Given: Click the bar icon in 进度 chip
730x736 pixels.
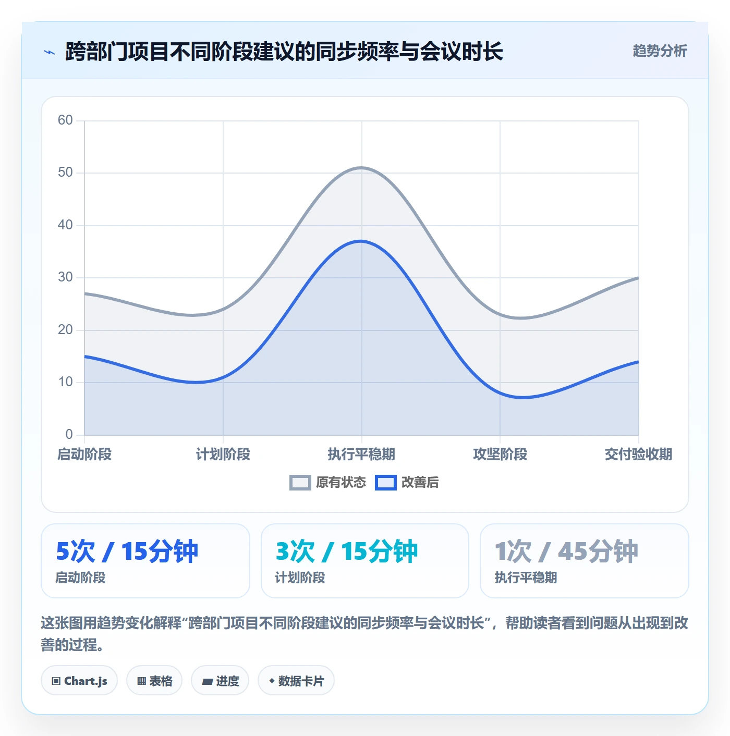Looking at the screenshot, I should tap(208, 681).
